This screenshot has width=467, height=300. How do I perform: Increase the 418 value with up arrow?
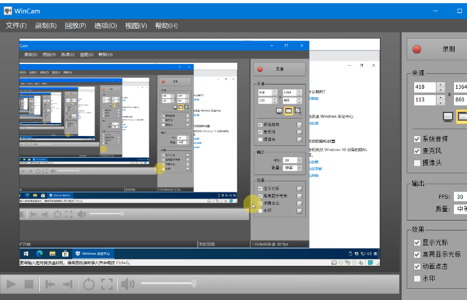click(x=440, y=84)
